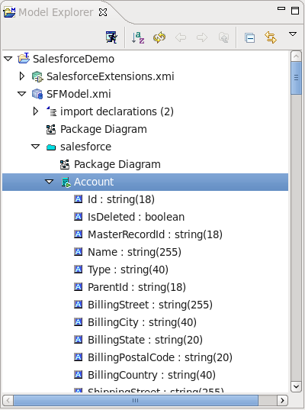Click the forward arrow in toolbar
The width and height of the screenshot is (305, 410).
202,37
